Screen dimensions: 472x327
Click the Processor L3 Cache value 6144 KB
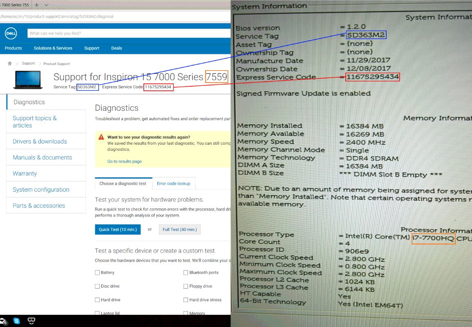(x=360, y=290)
